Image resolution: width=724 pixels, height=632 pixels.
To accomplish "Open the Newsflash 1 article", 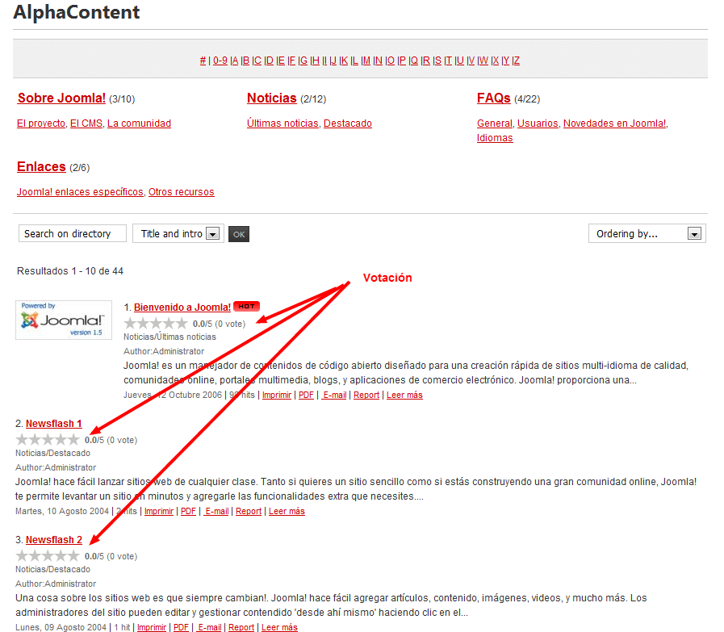I will point(53,423).
